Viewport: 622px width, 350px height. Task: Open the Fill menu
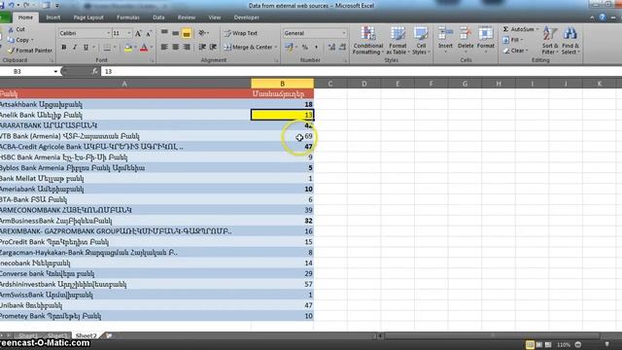(x=513, y=40)
